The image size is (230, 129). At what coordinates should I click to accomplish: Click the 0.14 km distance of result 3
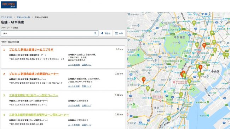tap(119, 95)
